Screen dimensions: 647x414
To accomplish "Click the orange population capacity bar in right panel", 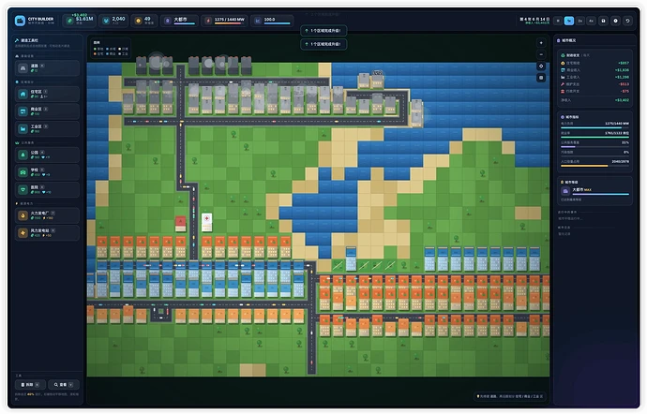I will tap(594, 166).
